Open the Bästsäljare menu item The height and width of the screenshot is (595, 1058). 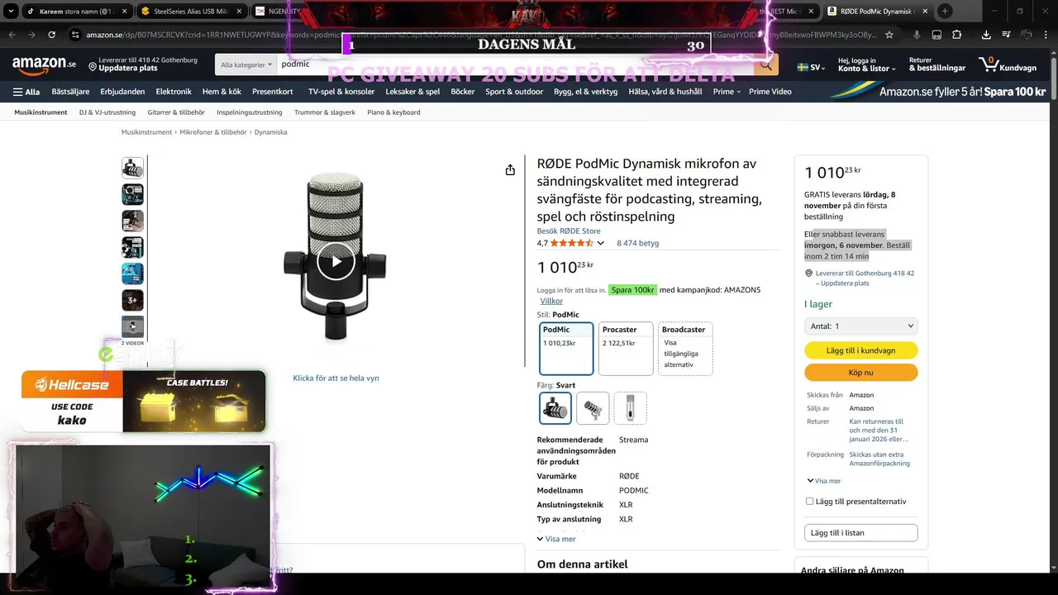pyautogui.click(x=70, y=92)
